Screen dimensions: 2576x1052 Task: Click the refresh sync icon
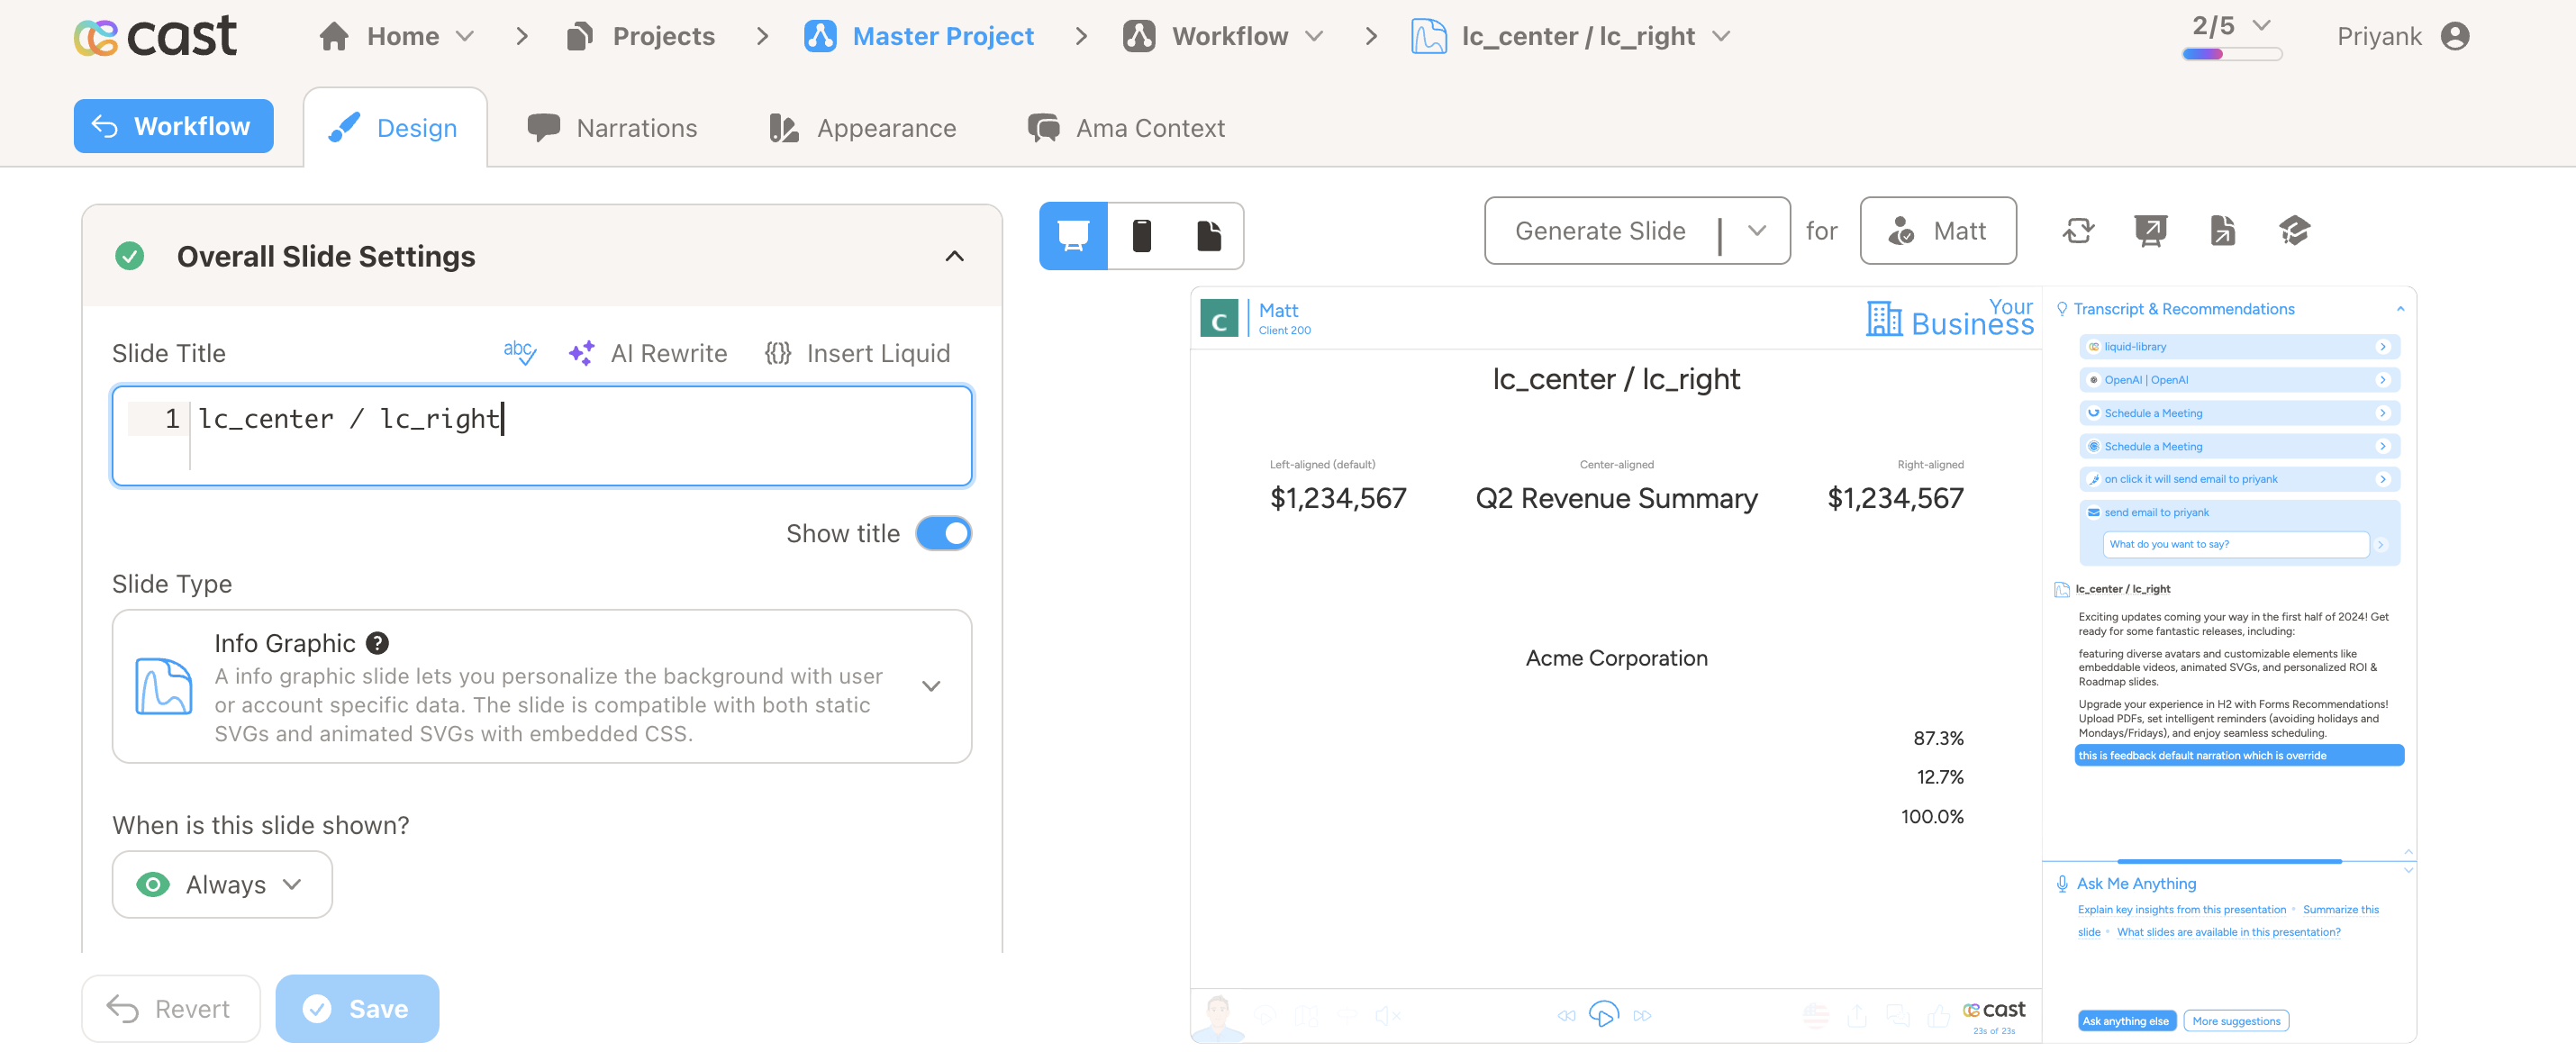point(2078,231)
